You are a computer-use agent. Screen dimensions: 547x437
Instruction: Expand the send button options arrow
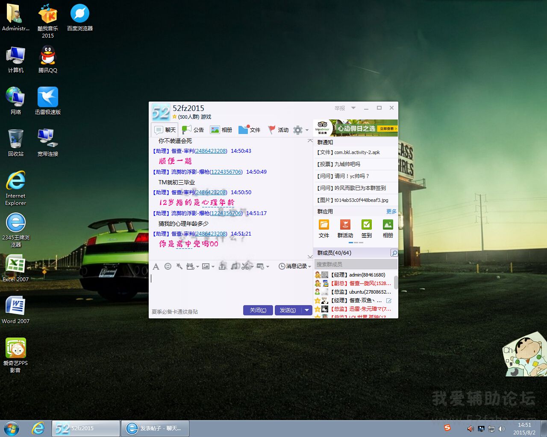pos(307,310)
